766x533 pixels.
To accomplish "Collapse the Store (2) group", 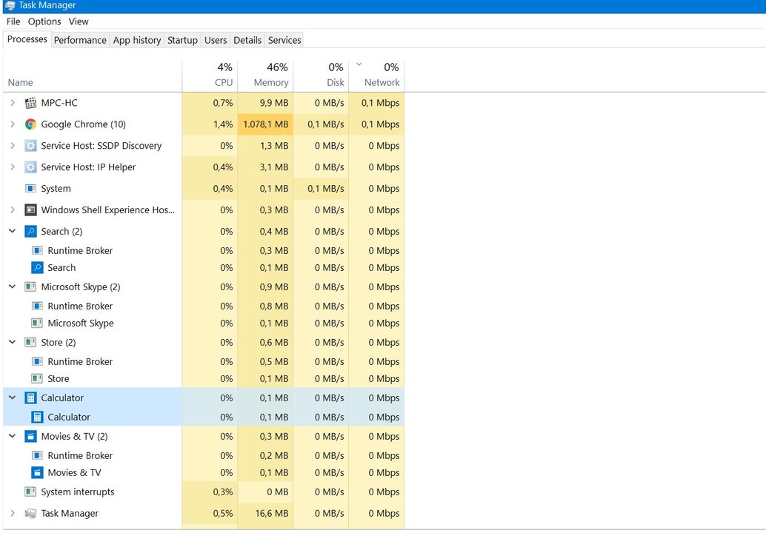I will coord(13,343).
